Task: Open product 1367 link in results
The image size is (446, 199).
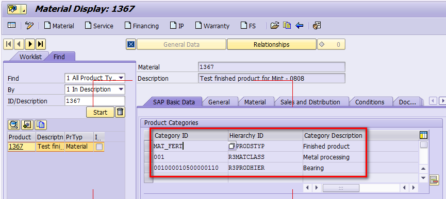Action: (16, 147)
